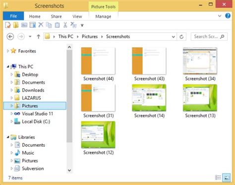Open the Help question mark icon
This screenshot has height=185, width=235.
pyautogui.click(x=228, y=16)
